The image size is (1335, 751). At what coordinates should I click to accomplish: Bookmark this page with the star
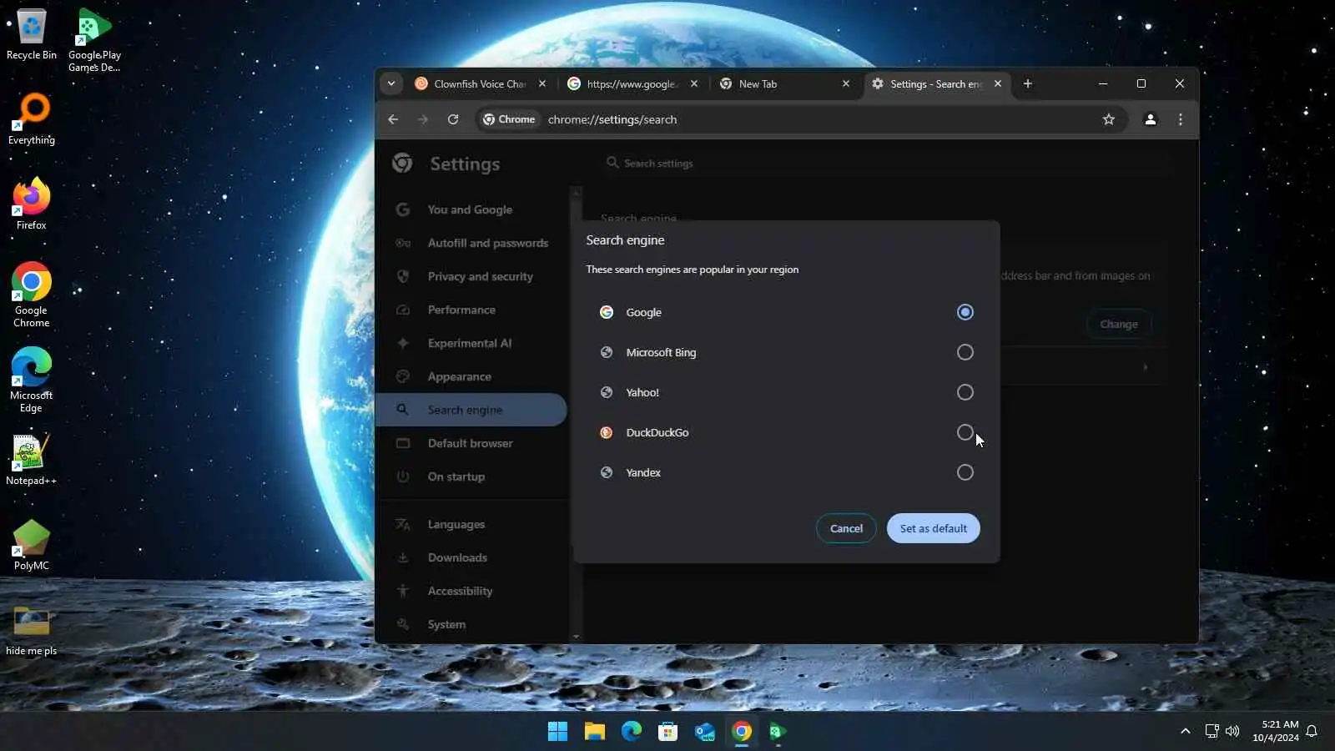tap(1109, 119)
